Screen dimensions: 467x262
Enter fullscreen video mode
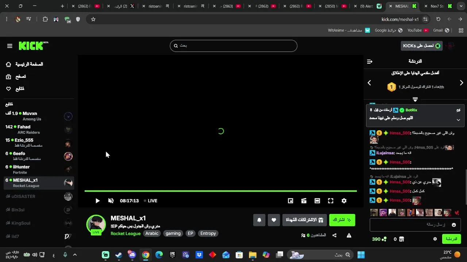[331, 201]
